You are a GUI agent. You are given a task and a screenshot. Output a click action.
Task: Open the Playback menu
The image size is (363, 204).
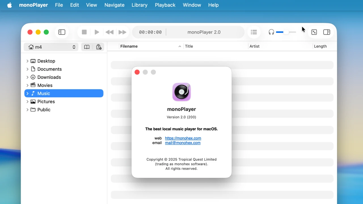(165, 5)
